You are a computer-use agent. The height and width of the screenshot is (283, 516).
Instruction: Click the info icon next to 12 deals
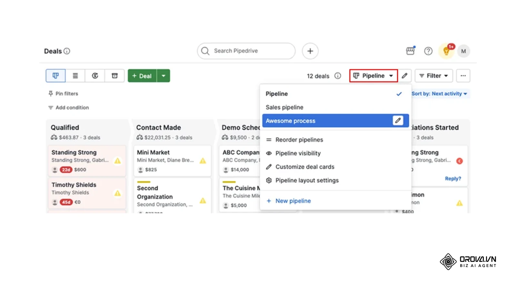click(338, 76)
